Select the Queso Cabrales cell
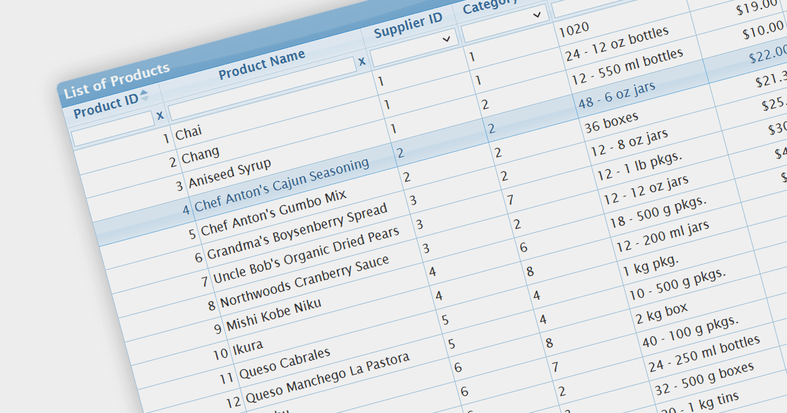The height and width of the screenshot is (413, 787). pos(284,364)
